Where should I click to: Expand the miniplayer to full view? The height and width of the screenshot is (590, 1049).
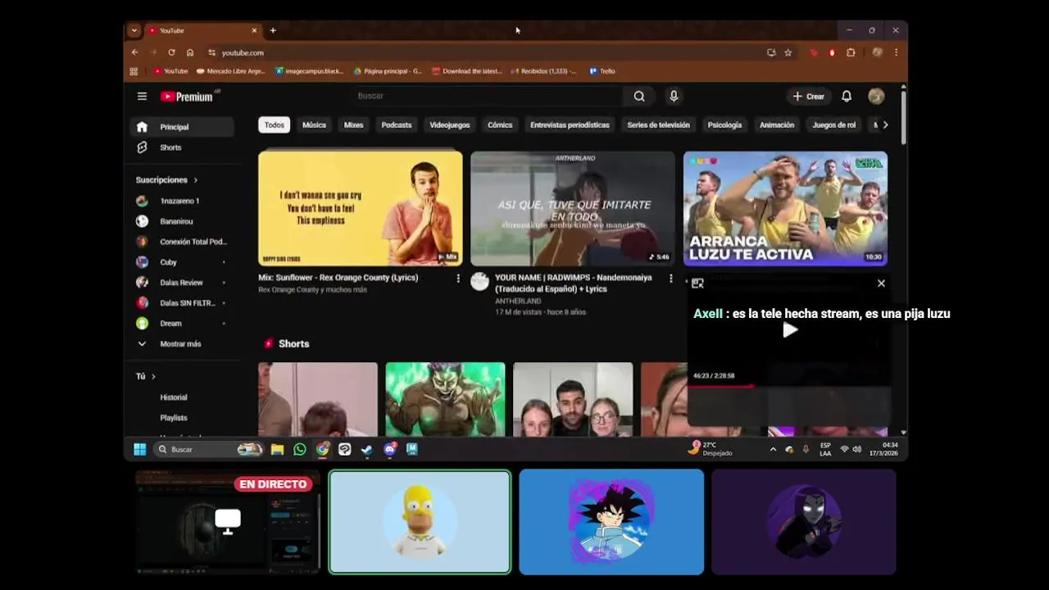[x=697, y=284]
